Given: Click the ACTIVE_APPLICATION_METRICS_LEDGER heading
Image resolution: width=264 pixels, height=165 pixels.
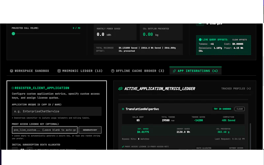Looking at the screenshot, I should [x=160, y=88].
